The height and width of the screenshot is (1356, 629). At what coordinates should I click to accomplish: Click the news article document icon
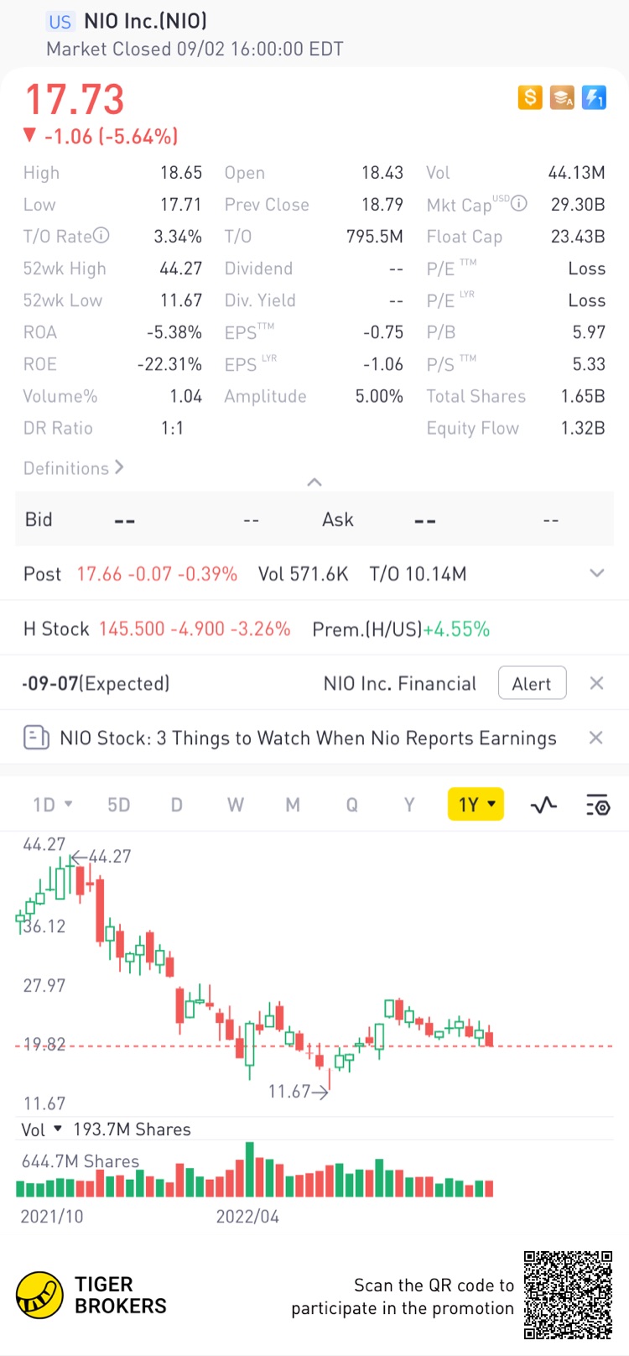point(36,738)
